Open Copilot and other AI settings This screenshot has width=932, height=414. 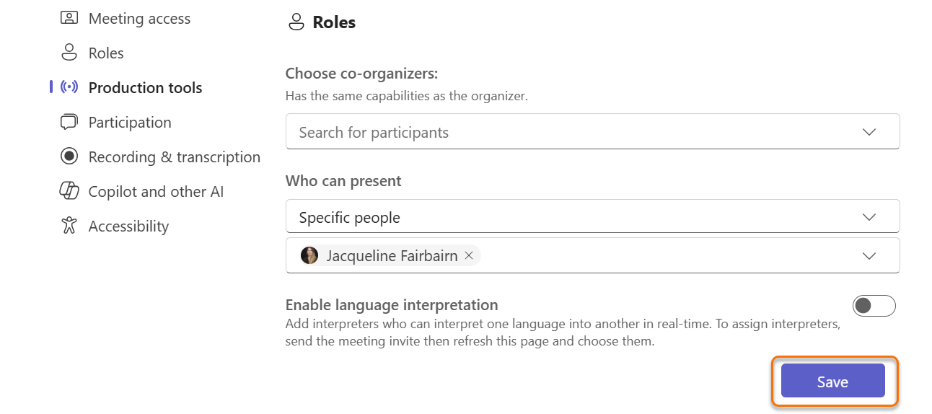[x=156, y=192]
